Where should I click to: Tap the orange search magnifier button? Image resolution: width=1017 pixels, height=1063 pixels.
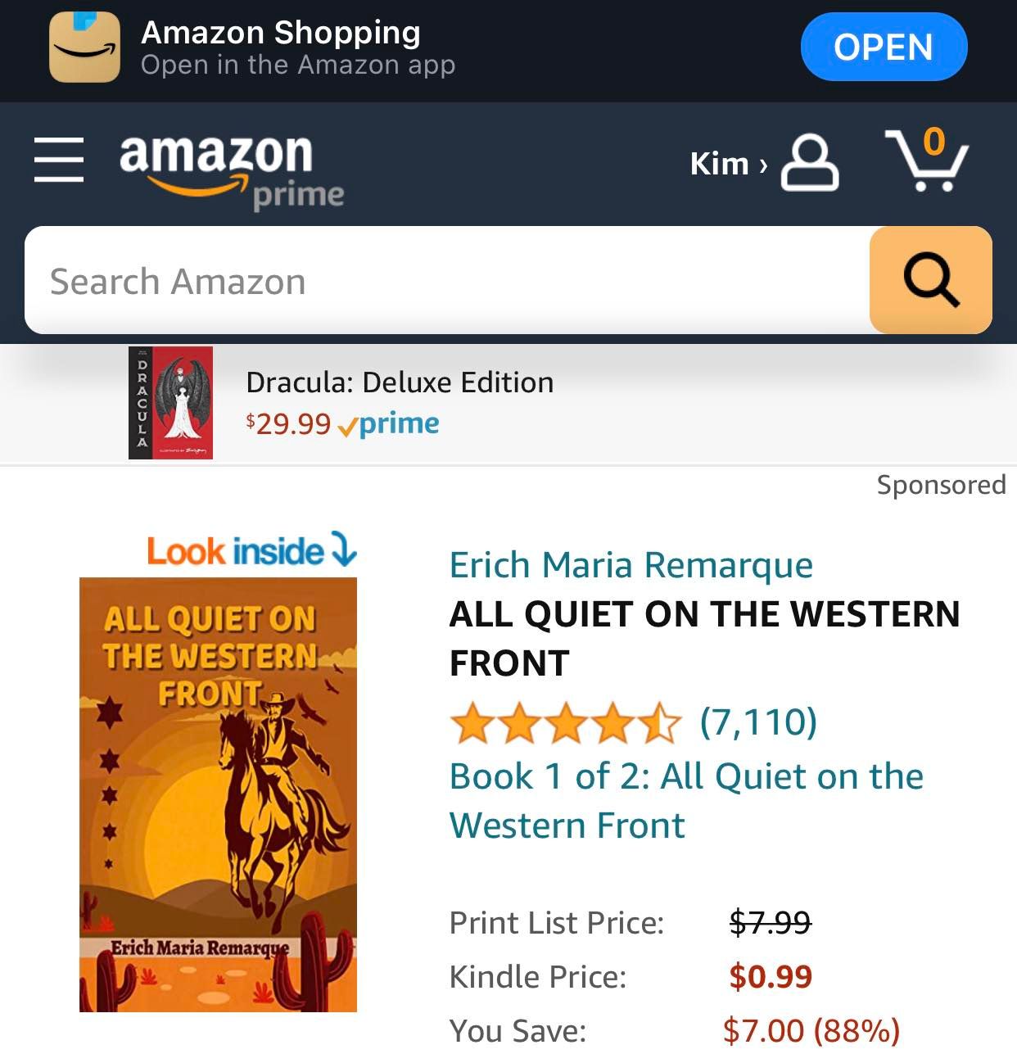(931, 280)
